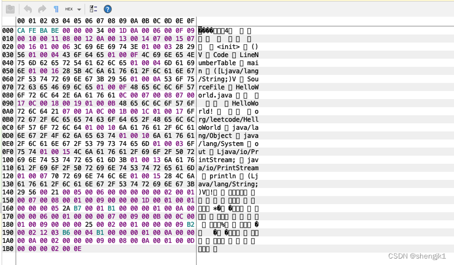Click row offset 020
The width and height of the screenshot is (454, 265).
point(8,47)
